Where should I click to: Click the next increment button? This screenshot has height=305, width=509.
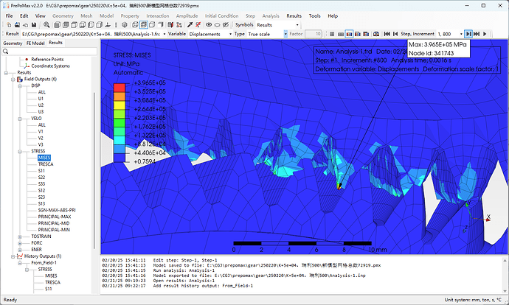coord(468,34)
